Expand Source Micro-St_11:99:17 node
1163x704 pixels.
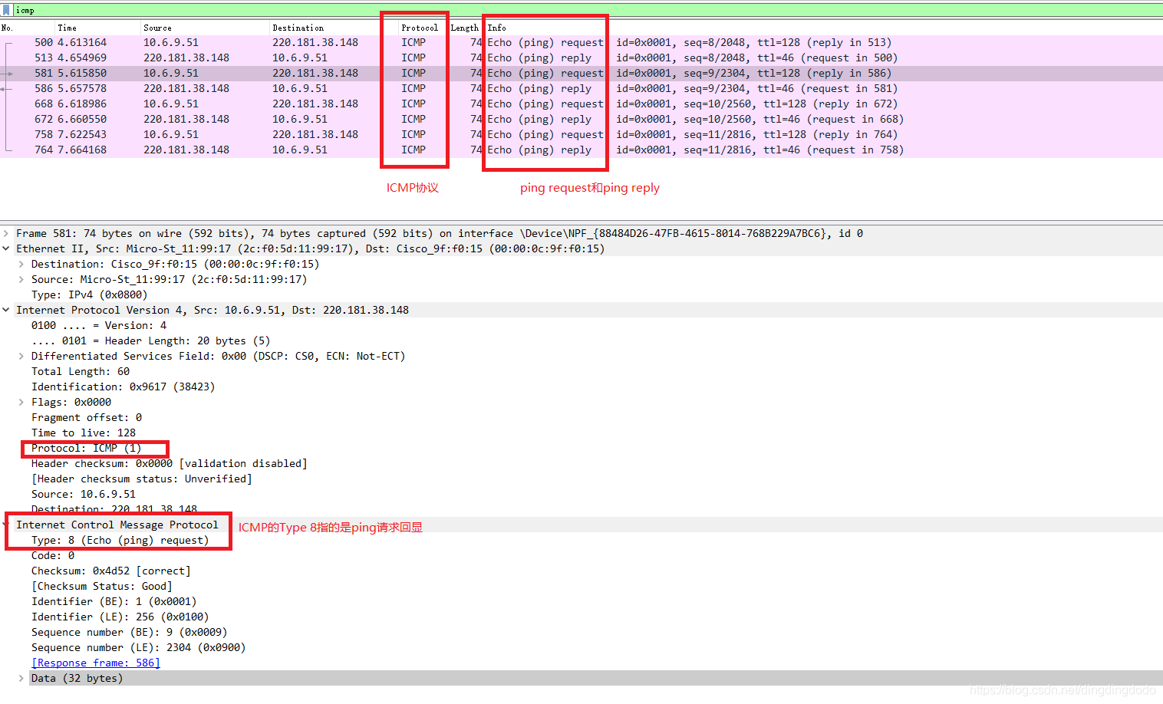21,279
